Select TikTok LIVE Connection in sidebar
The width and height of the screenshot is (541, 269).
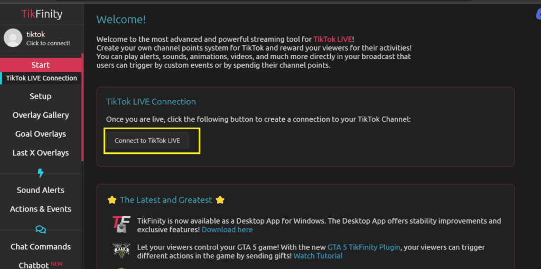(x=41, y=78)
